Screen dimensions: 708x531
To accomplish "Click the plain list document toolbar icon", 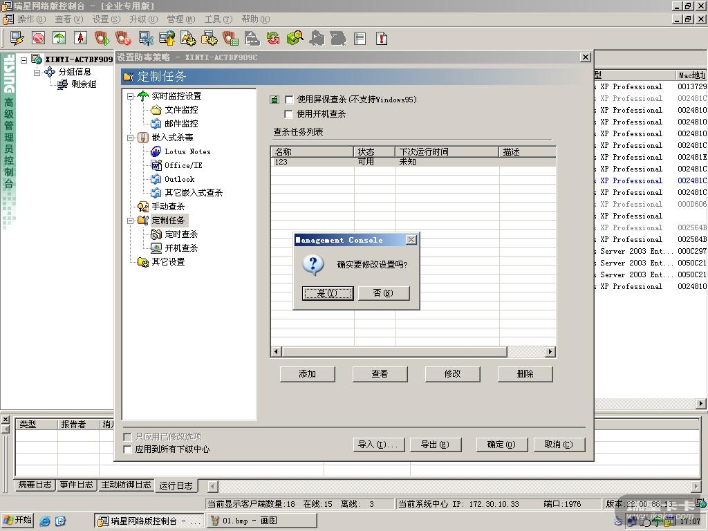I will click(x=360, y=39).
